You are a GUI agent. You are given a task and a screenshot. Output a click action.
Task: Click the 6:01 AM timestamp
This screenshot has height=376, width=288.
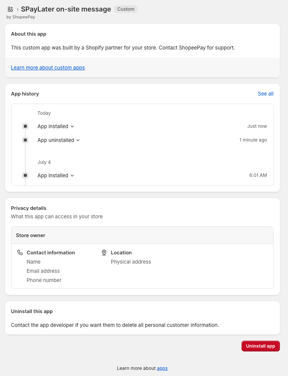coord(258,175)
